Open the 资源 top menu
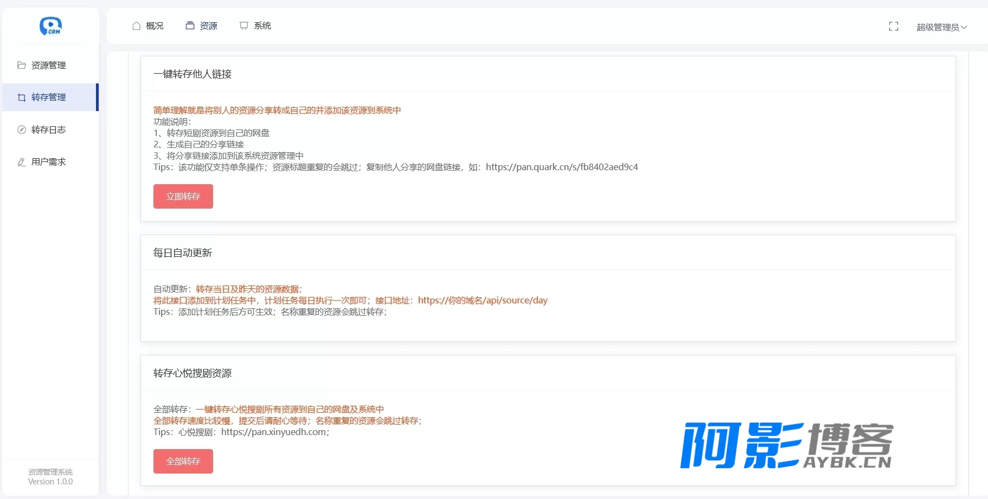Viewport: 988px width, 499px height. [x=202, y=25]
